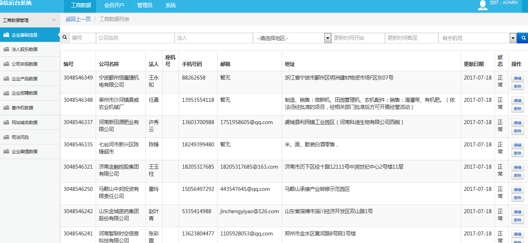Click the folder icon beside 著作权数据
Viewport: 528px width, 243px height.
pyautogui.click(x=6, y=107)
